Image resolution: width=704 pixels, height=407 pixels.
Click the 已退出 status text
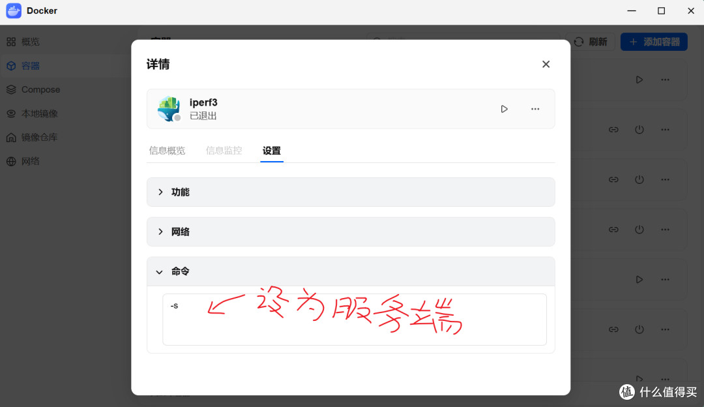point(203,116)
